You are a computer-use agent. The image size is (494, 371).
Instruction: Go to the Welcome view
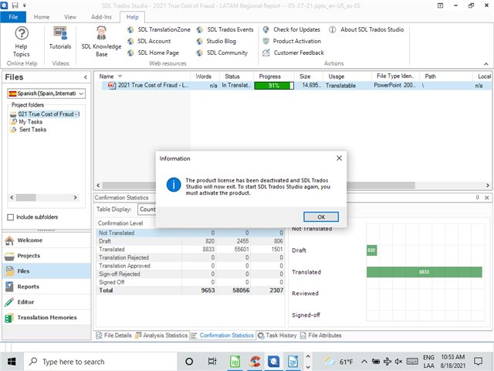point(46,240)
